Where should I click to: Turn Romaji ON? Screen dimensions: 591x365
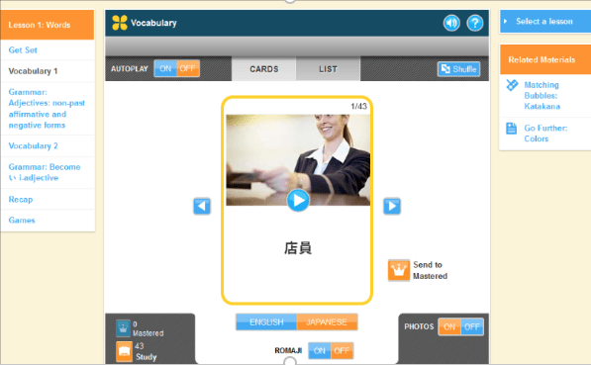pos(319,351)
